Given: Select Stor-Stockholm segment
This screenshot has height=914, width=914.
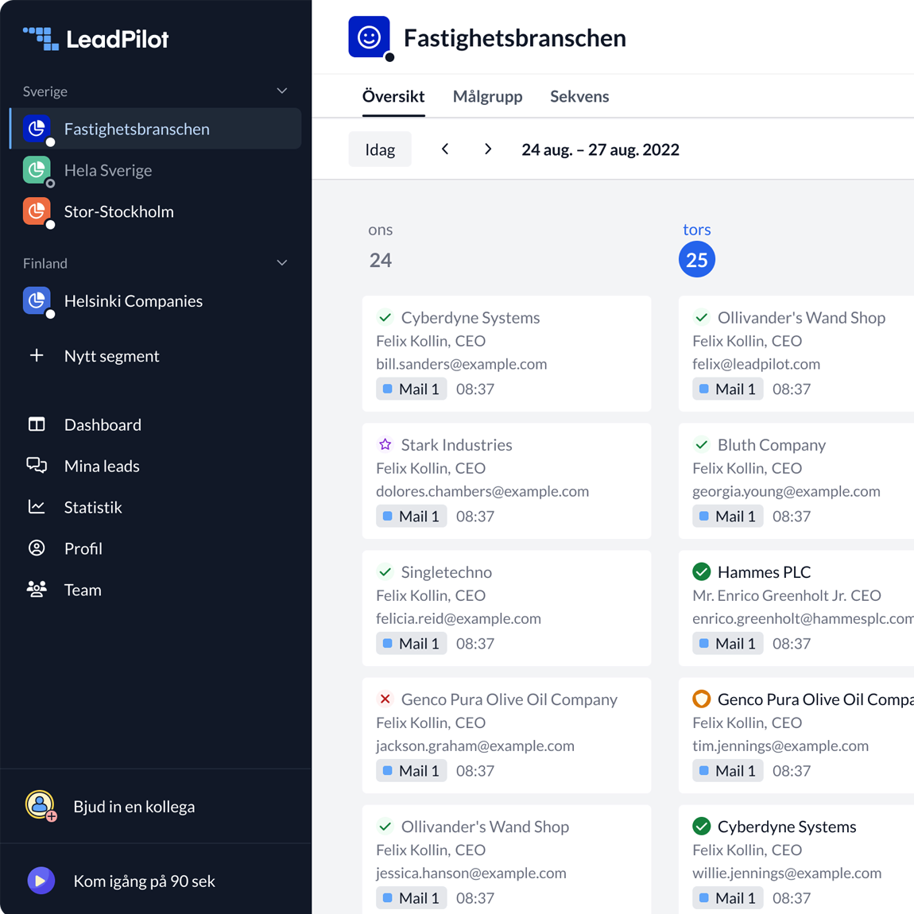Looking at the screenshot, I should (x=155, y=211).
